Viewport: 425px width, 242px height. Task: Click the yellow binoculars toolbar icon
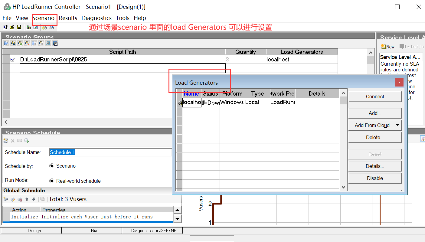tap(45, 27)
